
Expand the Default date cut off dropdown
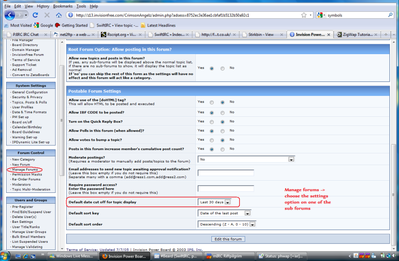pos(228,202)
